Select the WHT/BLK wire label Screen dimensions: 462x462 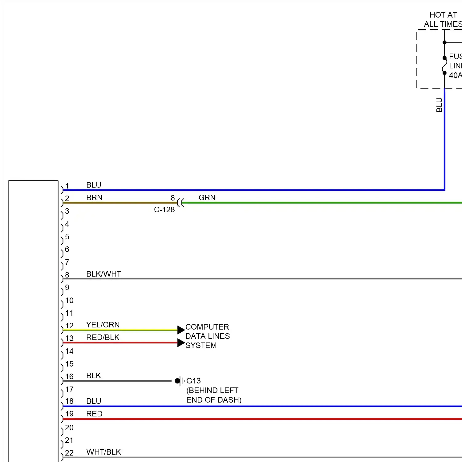point(104,452)
